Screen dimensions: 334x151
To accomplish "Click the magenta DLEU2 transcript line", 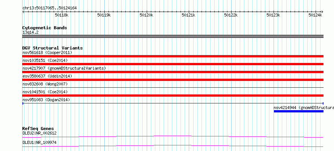I will pos(173,136).
